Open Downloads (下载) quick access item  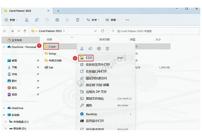click(12, 67)
